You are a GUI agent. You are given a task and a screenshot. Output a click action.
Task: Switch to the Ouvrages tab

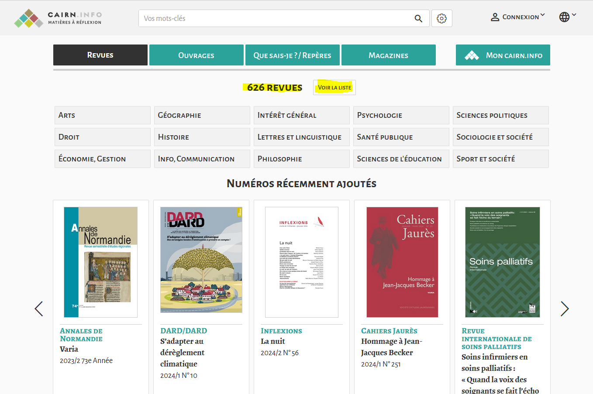click(x=196, y=55)
